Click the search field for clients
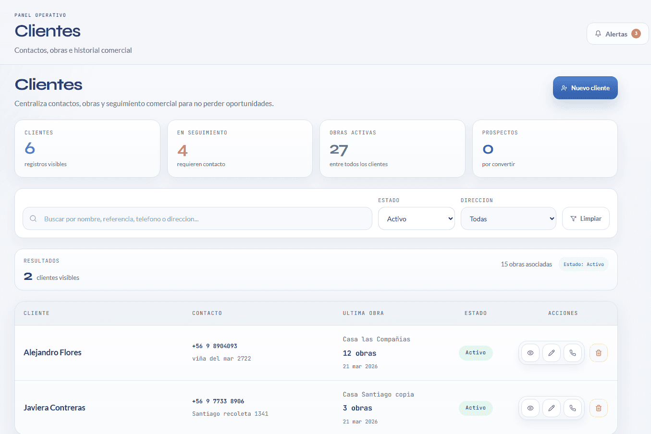 [x=202, y=219]
